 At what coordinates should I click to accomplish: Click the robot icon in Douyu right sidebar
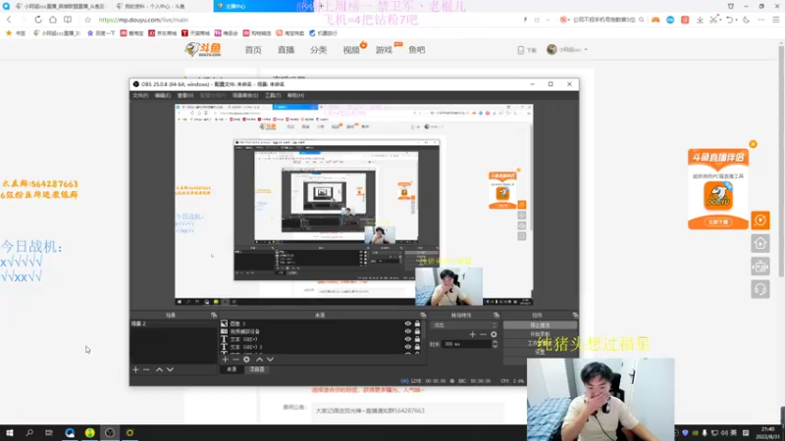[759, 267]
